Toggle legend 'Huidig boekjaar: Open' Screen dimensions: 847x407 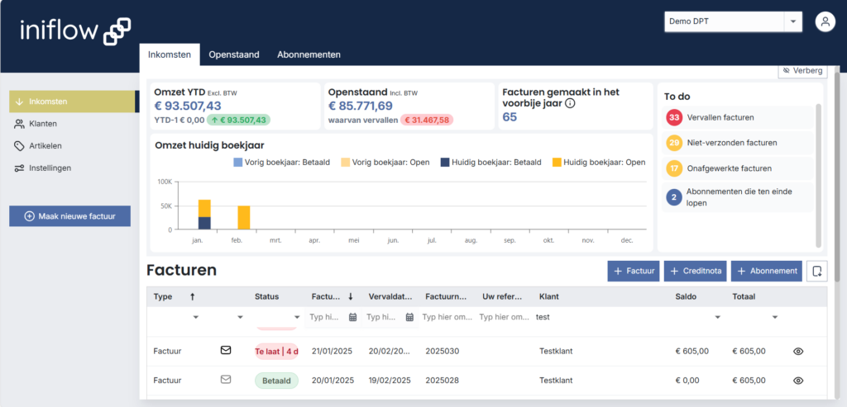coord(599,163)
